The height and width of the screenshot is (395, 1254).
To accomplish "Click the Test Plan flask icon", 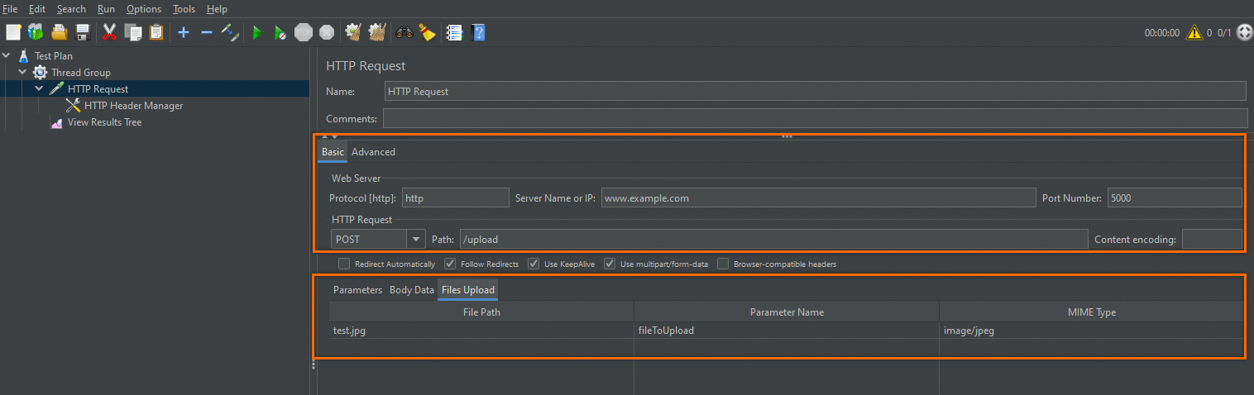I will (x=23, y=55).
